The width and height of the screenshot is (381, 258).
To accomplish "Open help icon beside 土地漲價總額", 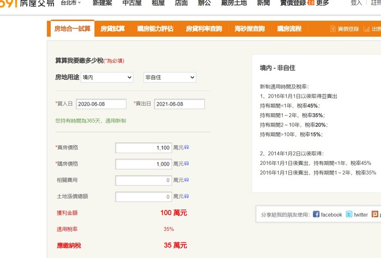I will click(186, 196).
